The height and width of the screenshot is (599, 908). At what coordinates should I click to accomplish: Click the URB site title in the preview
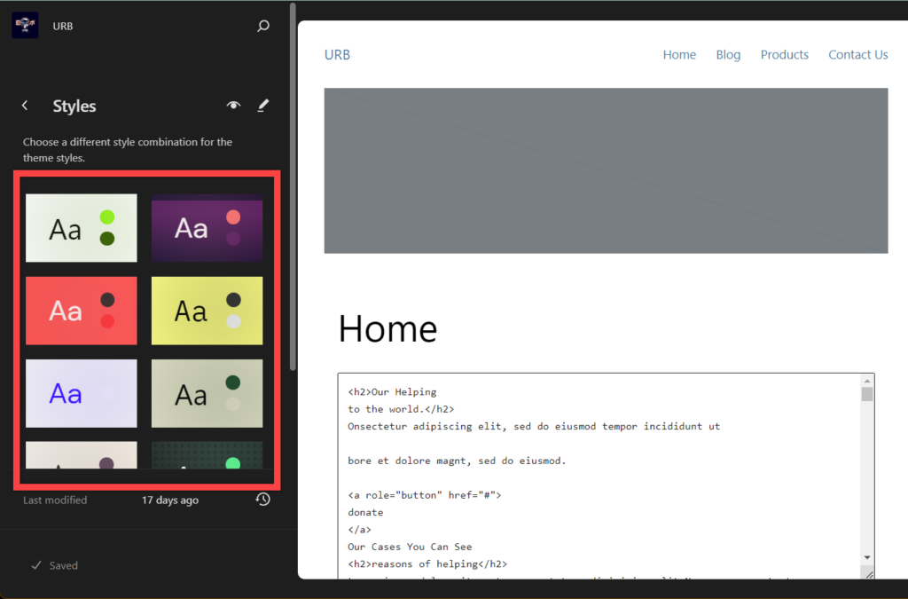tap(337, 54)
